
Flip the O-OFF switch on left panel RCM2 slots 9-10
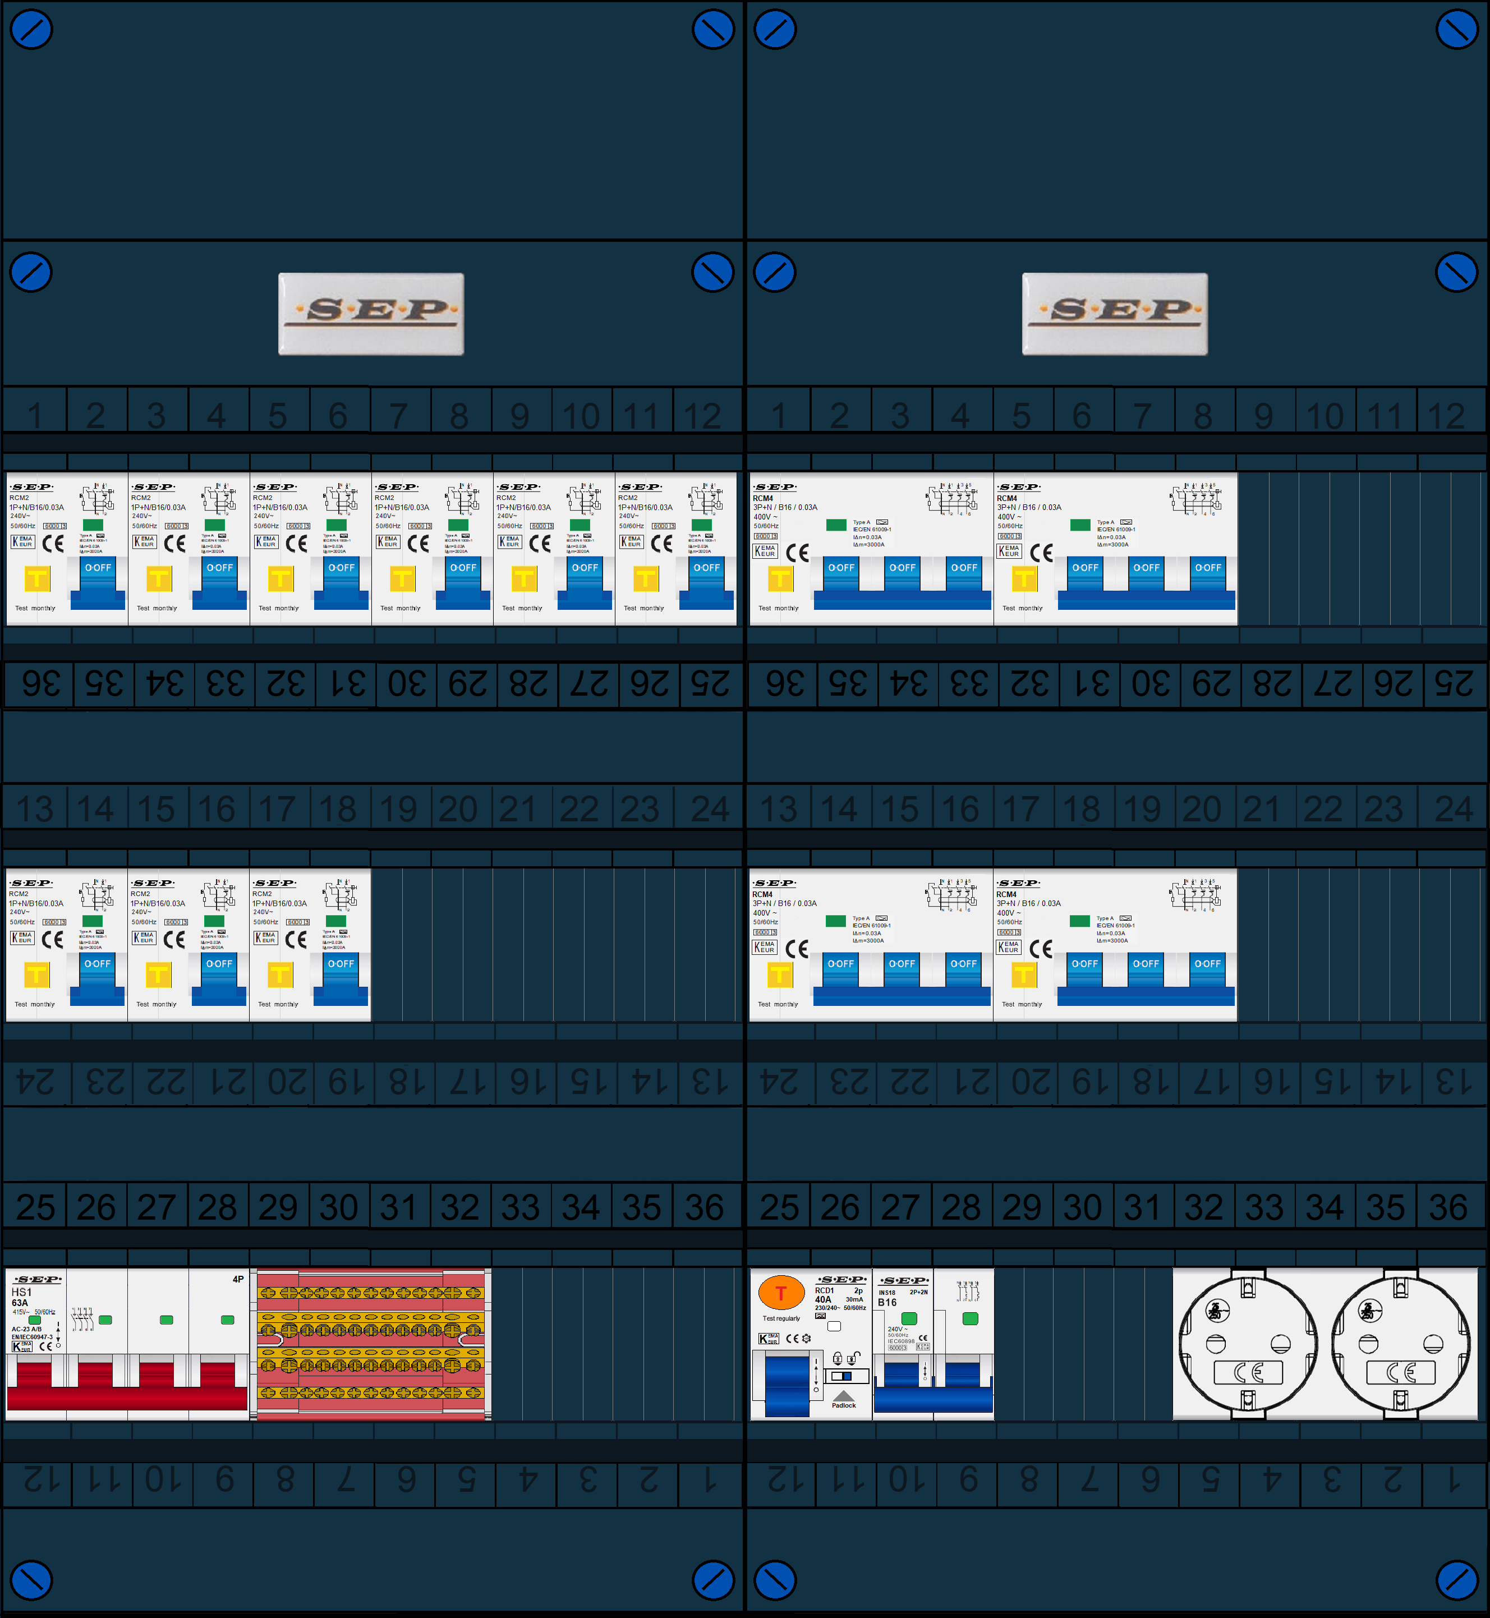click(x=585, y=582)
